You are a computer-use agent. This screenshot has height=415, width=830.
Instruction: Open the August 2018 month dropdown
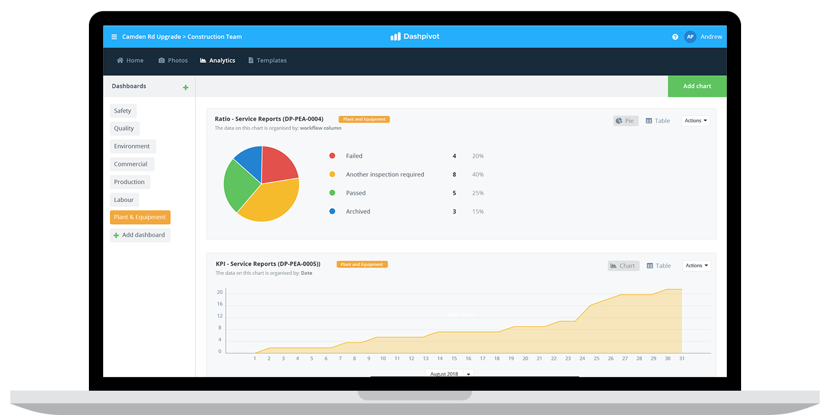coord(449,373)
